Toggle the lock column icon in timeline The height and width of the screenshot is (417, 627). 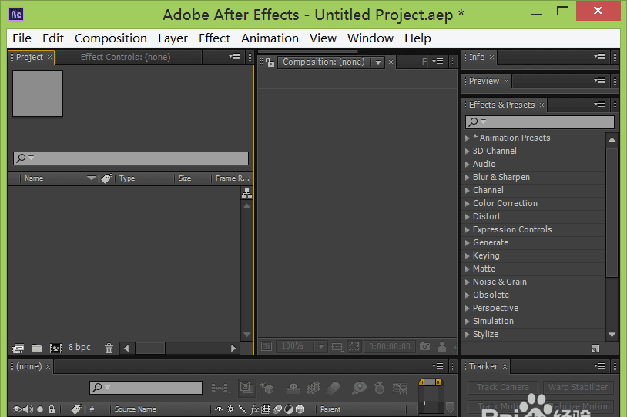pos(52,409)
